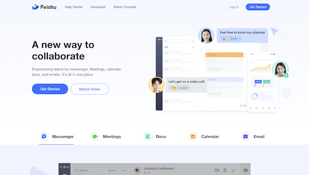Click Get Started in the top navigation
Screen dimensions: 309x175
[258, 7]
